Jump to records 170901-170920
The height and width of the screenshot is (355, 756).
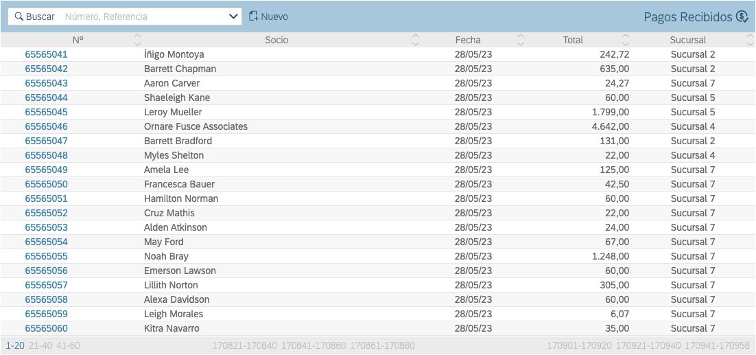coord(578,345)
